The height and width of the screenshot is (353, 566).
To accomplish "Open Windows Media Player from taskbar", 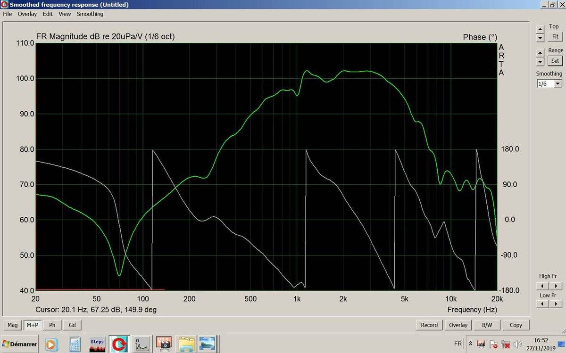I will point(52,344).
